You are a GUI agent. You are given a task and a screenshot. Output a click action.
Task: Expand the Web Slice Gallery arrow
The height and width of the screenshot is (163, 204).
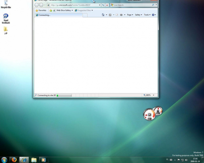[72, 11]
